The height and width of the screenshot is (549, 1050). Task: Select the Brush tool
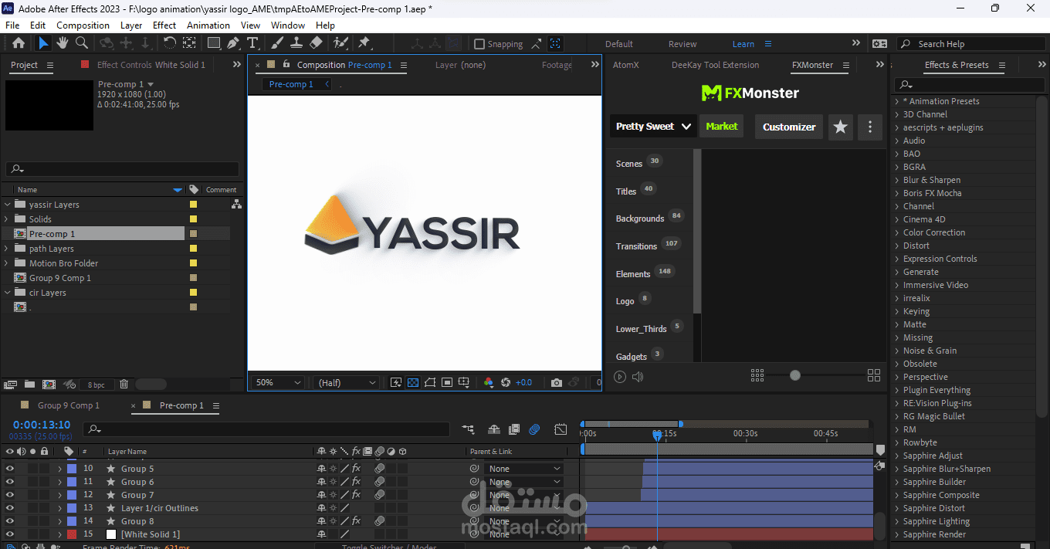277,43
